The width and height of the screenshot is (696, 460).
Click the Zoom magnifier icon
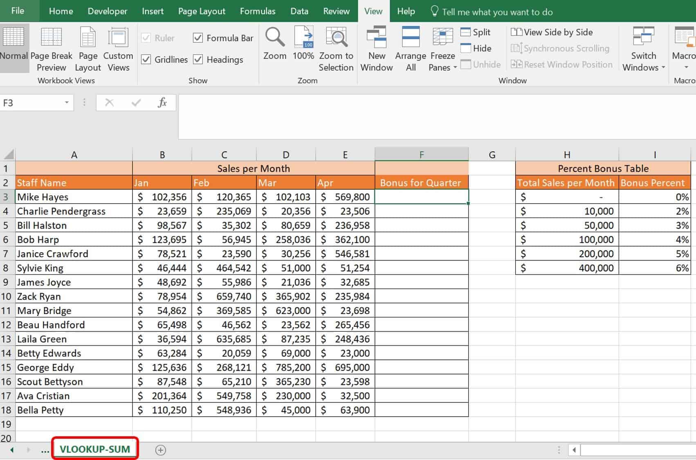(275, 38)
